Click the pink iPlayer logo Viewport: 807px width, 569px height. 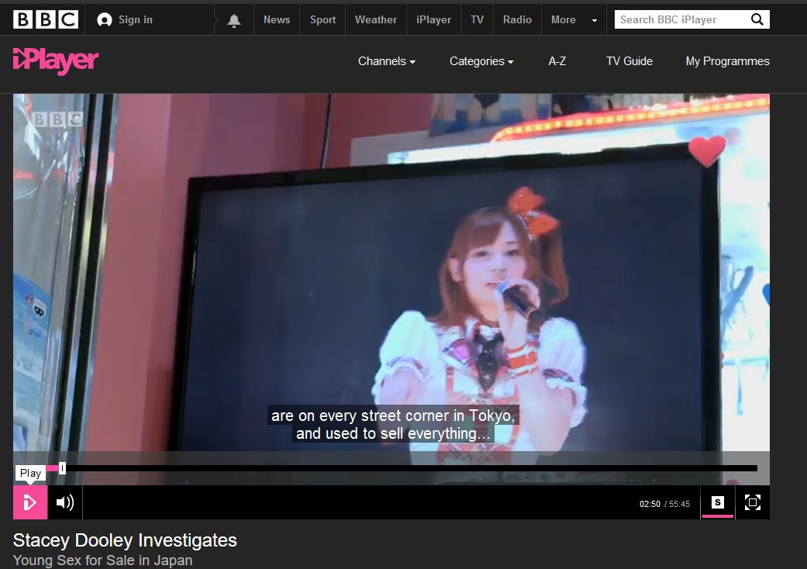point(56,61)
